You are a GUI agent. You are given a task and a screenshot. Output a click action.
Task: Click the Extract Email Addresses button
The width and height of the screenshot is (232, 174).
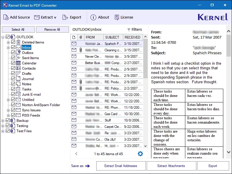(x=121, y=166)
